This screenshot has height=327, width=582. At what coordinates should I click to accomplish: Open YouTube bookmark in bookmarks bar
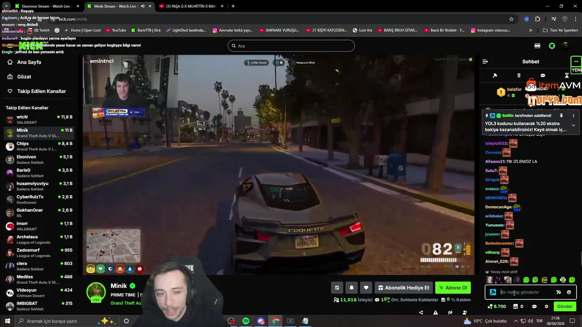click(x=116, y=30)
